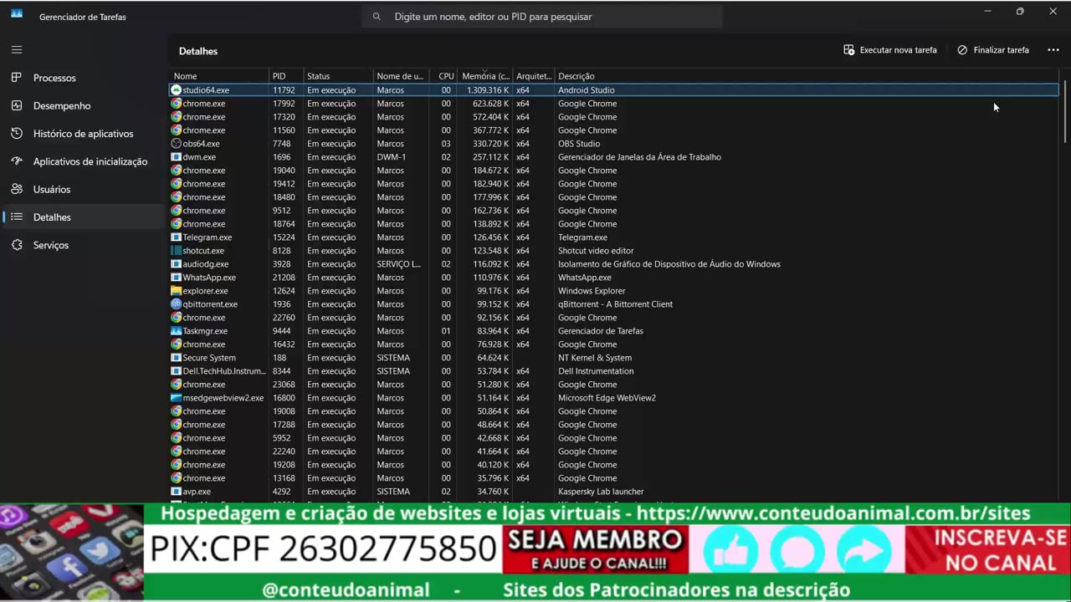The image size is (1071, 602).
Task: Click the share arrow icon in banner
Action: pyautogui.click(x=863, y=552)
